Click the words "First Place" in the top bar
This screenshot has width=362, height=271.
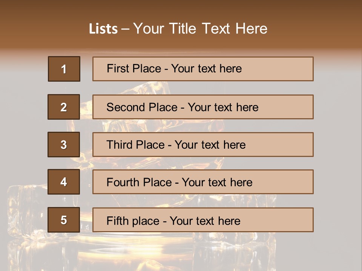[x=134, y=69]
